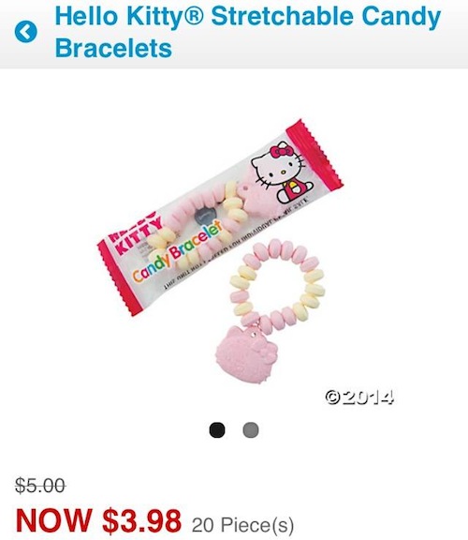
Task: Select the first black image pagination dot
Action: (x=217, y=429)
